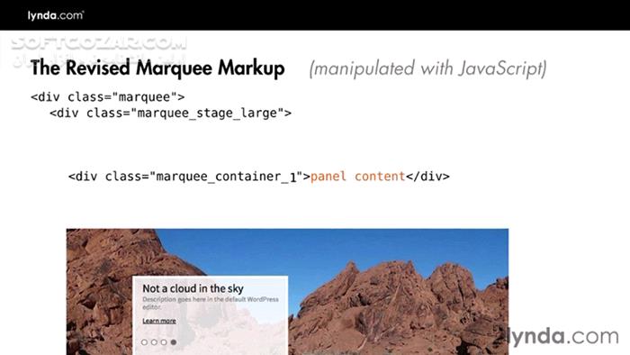
Task: Select the first marquee pagination dot
Action: pyautogui.click(x=144, y=342)
